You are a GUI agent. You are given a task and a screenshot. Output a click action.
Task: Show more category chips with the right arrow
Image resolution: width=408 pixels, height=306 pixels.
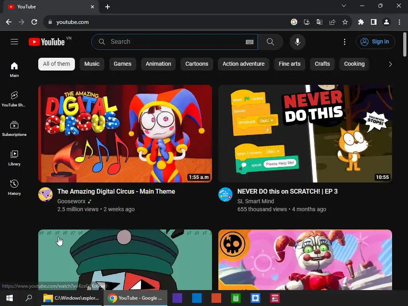tap(390, 64)
